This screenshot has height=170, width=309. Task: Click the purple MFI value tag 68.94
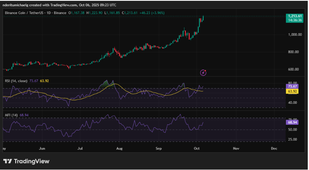click(292, 122)
